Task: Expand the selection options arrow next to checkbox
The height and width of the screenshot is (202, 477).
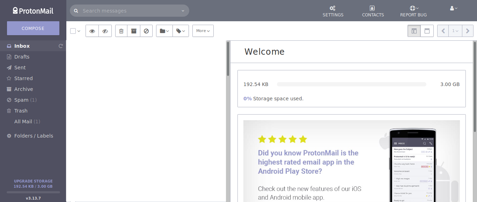Action: 79,31
